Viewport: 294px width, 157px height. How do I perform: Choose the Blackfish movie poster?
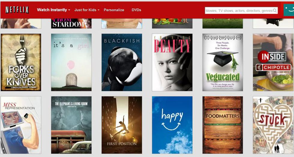(121, 62)
